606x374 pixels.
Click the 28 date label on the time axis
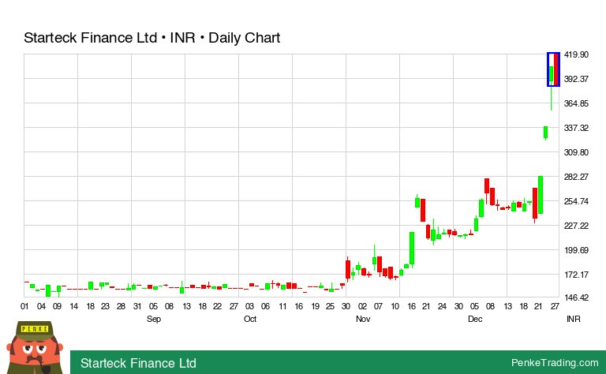point(121,306)
